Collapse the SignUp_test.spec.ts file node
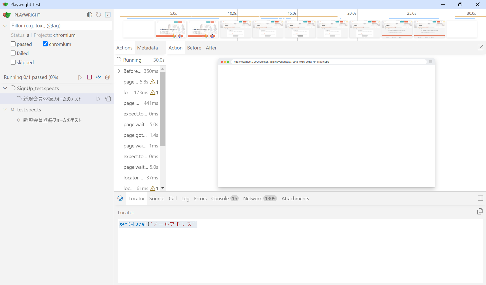Image resolution: width=486 pixels, height=285 pixels. point(5,88)
